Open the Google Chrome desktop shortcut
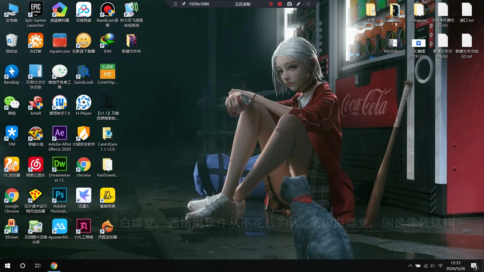 [12, 200]
